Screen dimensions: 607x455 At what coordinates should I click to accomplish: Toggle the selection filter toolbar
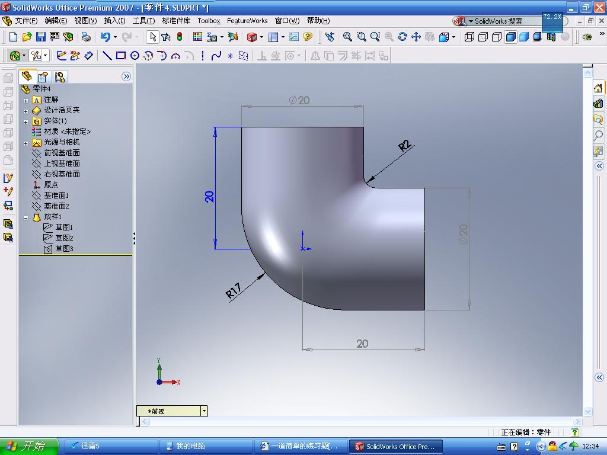click(x=166, y=37)
